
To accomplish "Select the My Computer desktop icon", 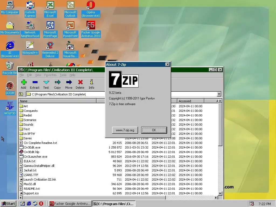I will click(10, 7).
